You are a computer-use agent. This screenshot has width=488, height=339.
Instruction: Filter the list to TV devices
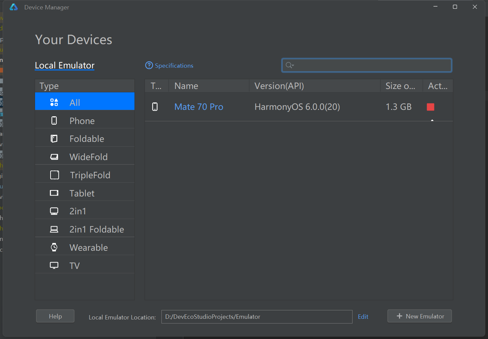74,266
